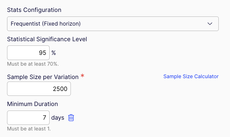Click the 'Stats Configuration' label
This screenshot has height=137, width=230.
(34, 10)
